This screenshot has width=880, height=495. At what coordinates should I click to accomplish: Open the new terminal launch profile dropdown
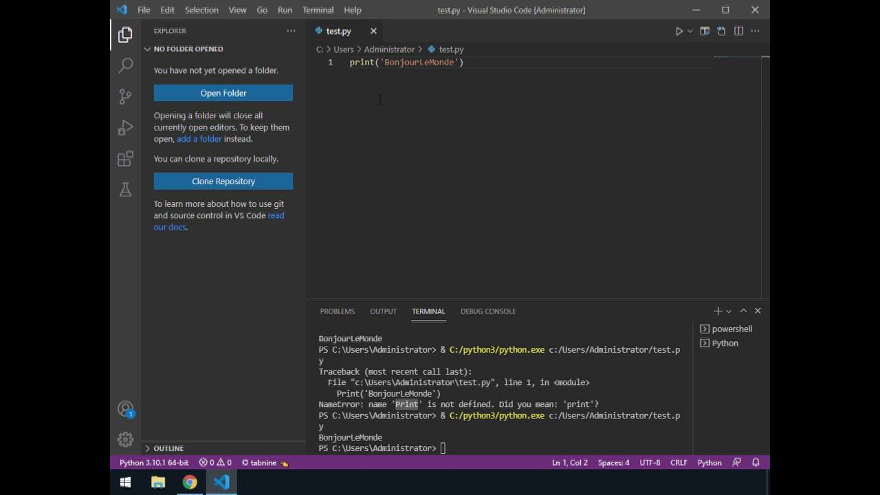point(729,311)
